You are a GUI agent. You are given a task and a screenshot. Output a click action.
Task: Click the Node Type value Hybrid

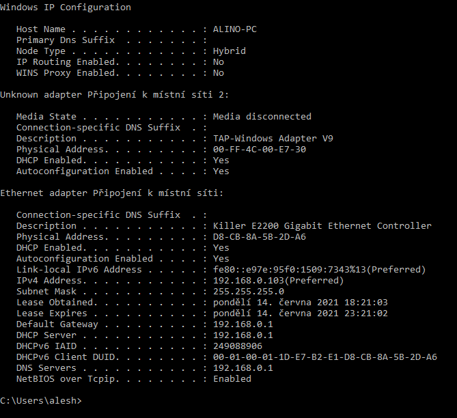229,51
